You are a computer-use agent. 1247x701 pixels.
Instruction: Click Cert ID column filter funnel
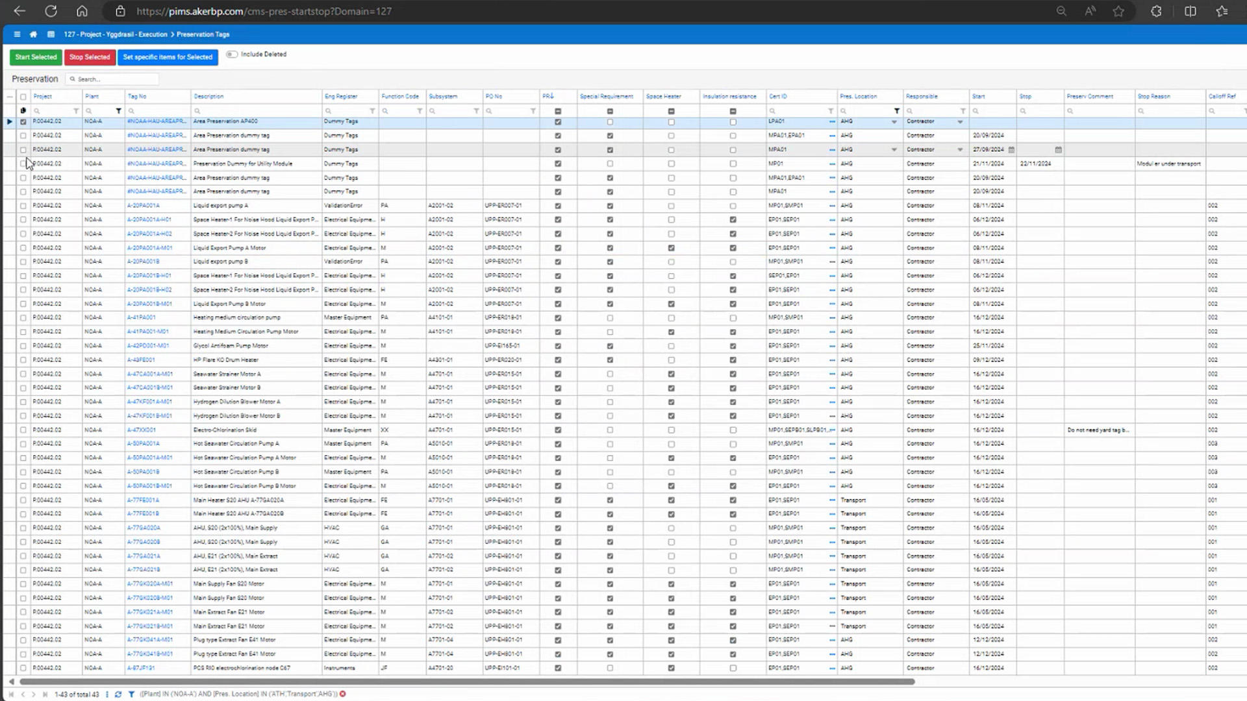(831, 111)
